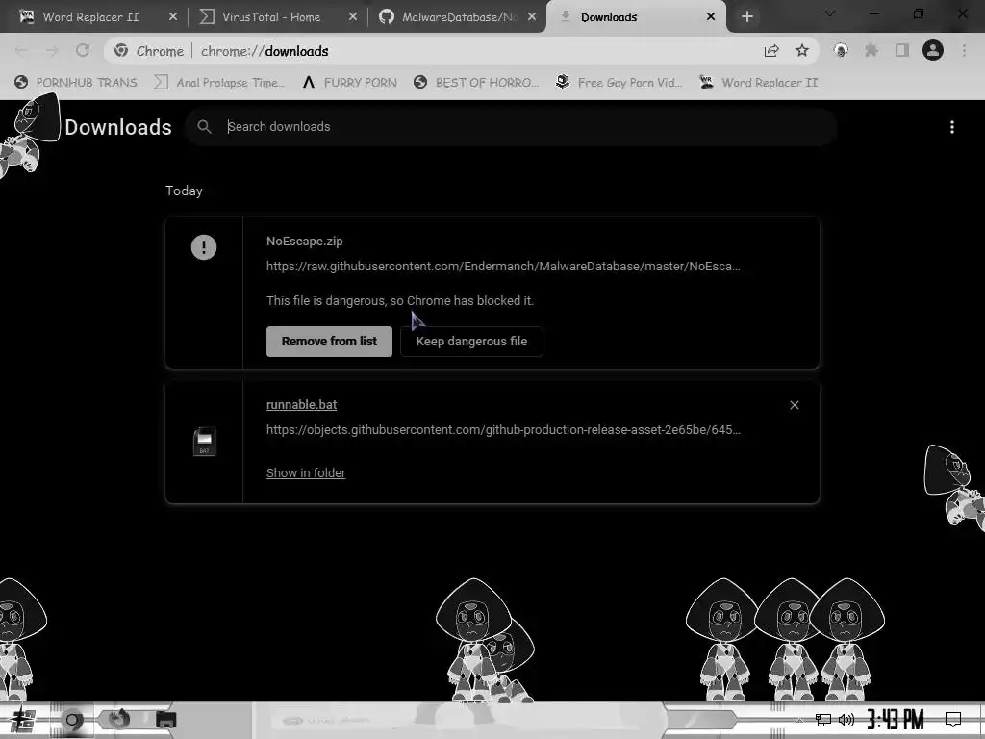Click the NoEscape.zip warning icon
Screen dimensions: 985x739
[204, 247]
